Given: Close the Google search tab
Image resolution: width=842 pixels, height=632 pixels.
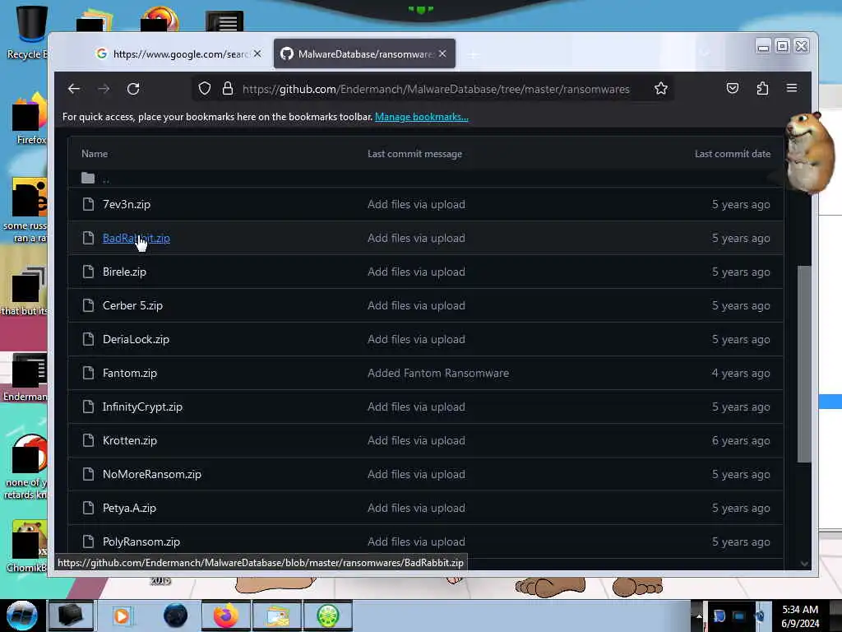Looking at the screenshot, I should click(257, 53).
